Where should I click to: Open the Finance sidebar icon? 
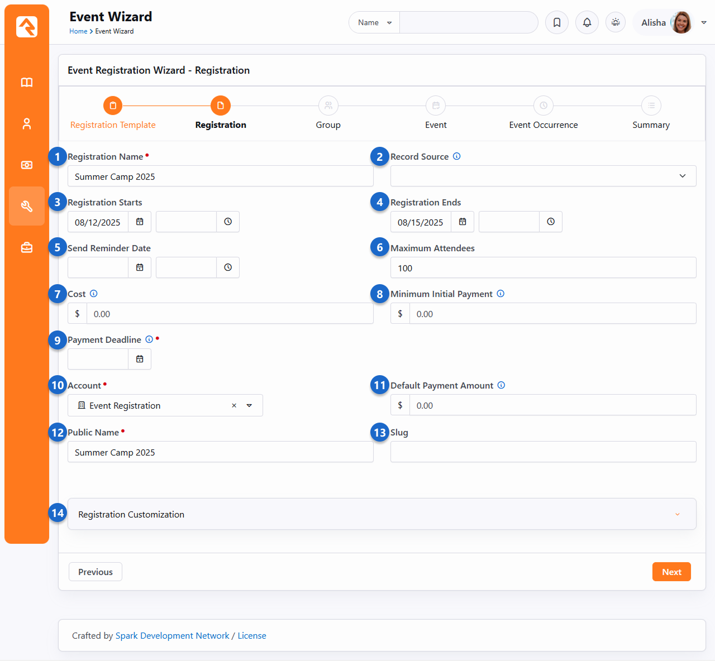[27, 165]
